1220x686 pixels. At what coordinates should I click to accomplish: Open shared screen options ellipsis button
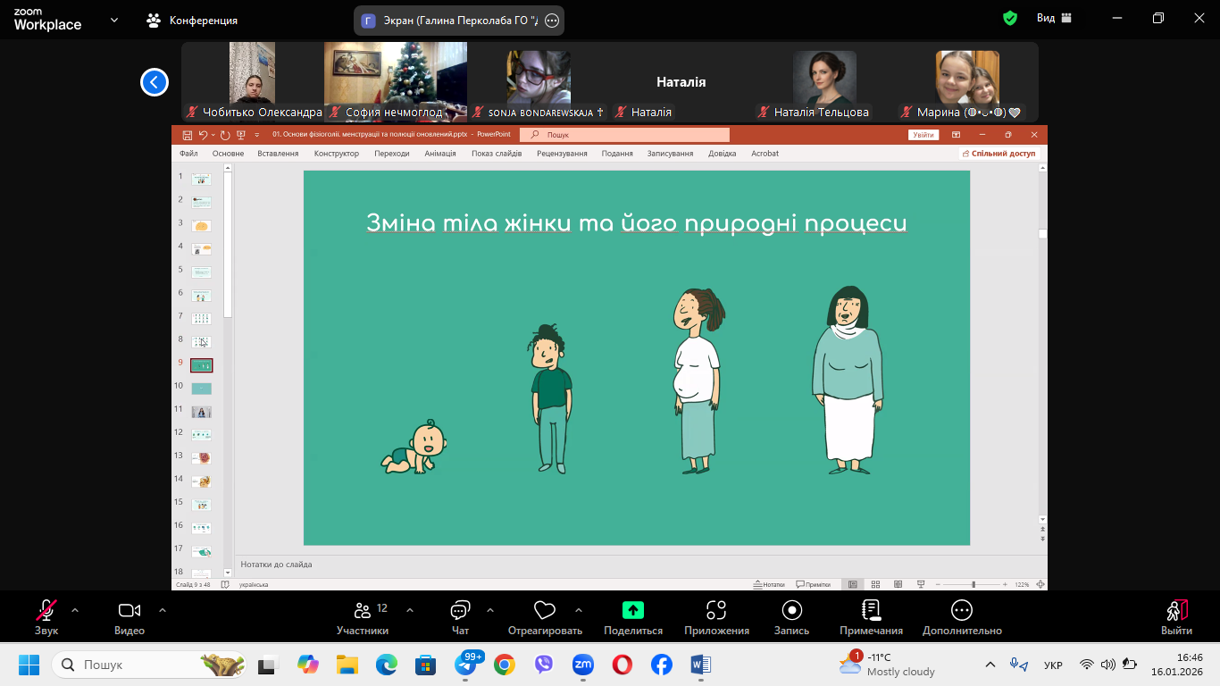tap(552, 21)
